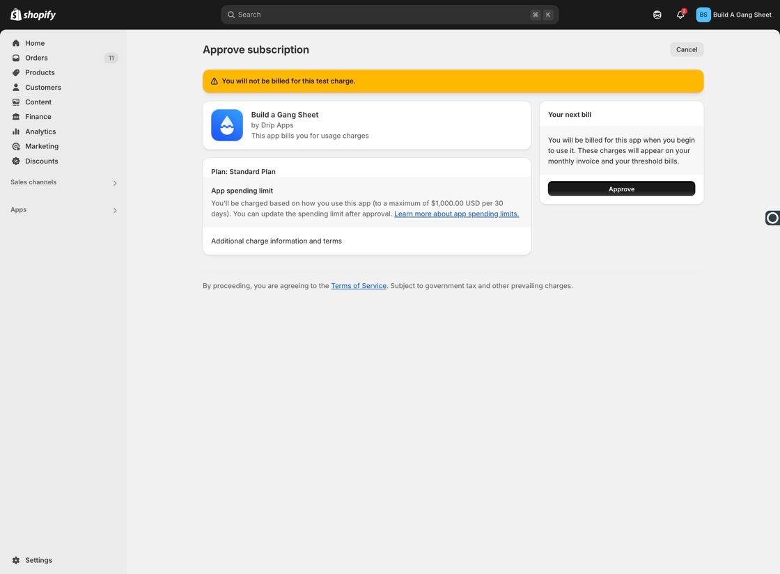Click the Approve subscription heading

click(256, 49)
